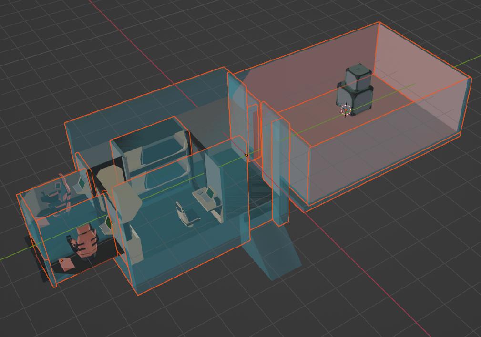Screen dimensions: 481x337
Task: Select the pink console pad by the pilot seat
Action: click(67, 264)
